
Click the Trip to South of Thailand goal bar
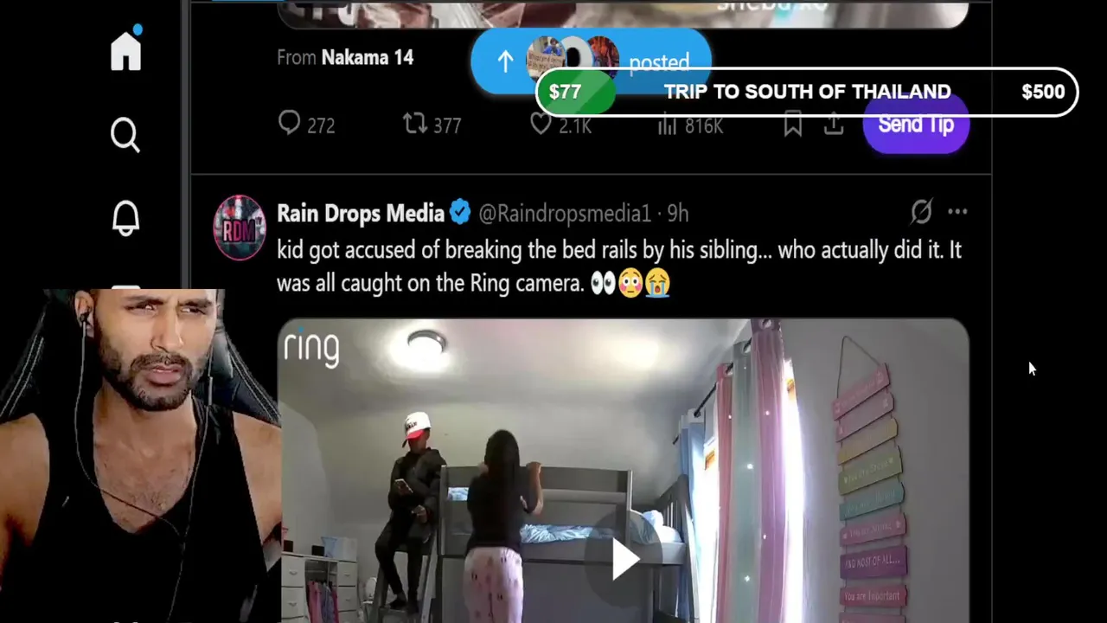tap(806, 92)
